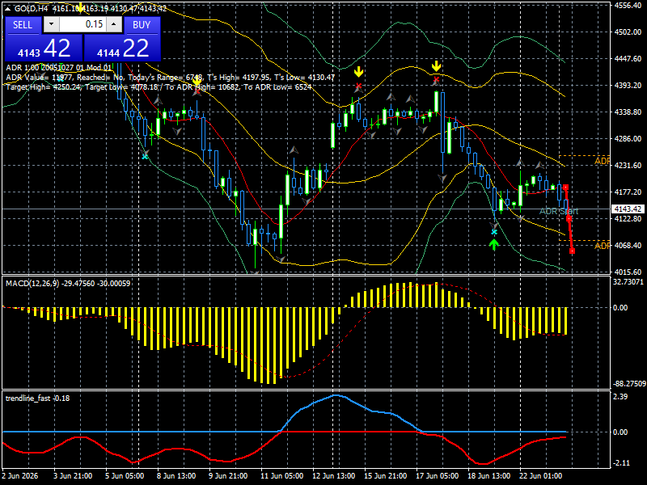Click MACD scale value -88.27509
This screenshot has width=647, height=485.
(x=629, y=383)
